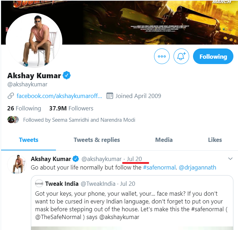
Task: Open the three-dots more options button
Action: coord(161,56)
